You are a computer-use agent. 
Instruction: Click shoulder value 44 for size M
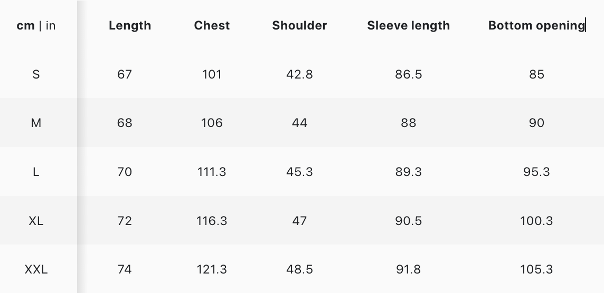point(299,123)
